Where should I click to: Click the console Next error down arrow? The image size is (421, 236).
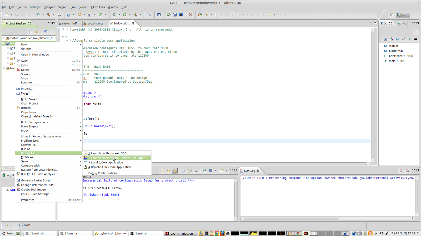point(162,171)
